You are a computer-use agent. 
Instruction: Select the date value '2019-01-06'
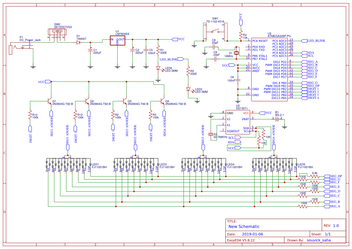[x=253, y=234]
